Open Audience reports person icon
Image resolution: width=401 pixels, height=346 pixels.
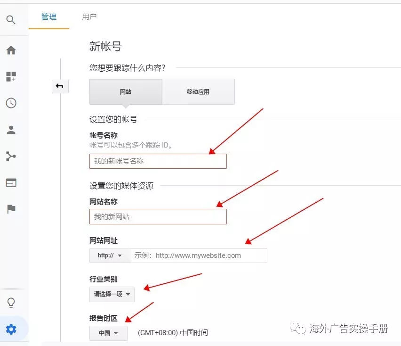click(11, 130)
